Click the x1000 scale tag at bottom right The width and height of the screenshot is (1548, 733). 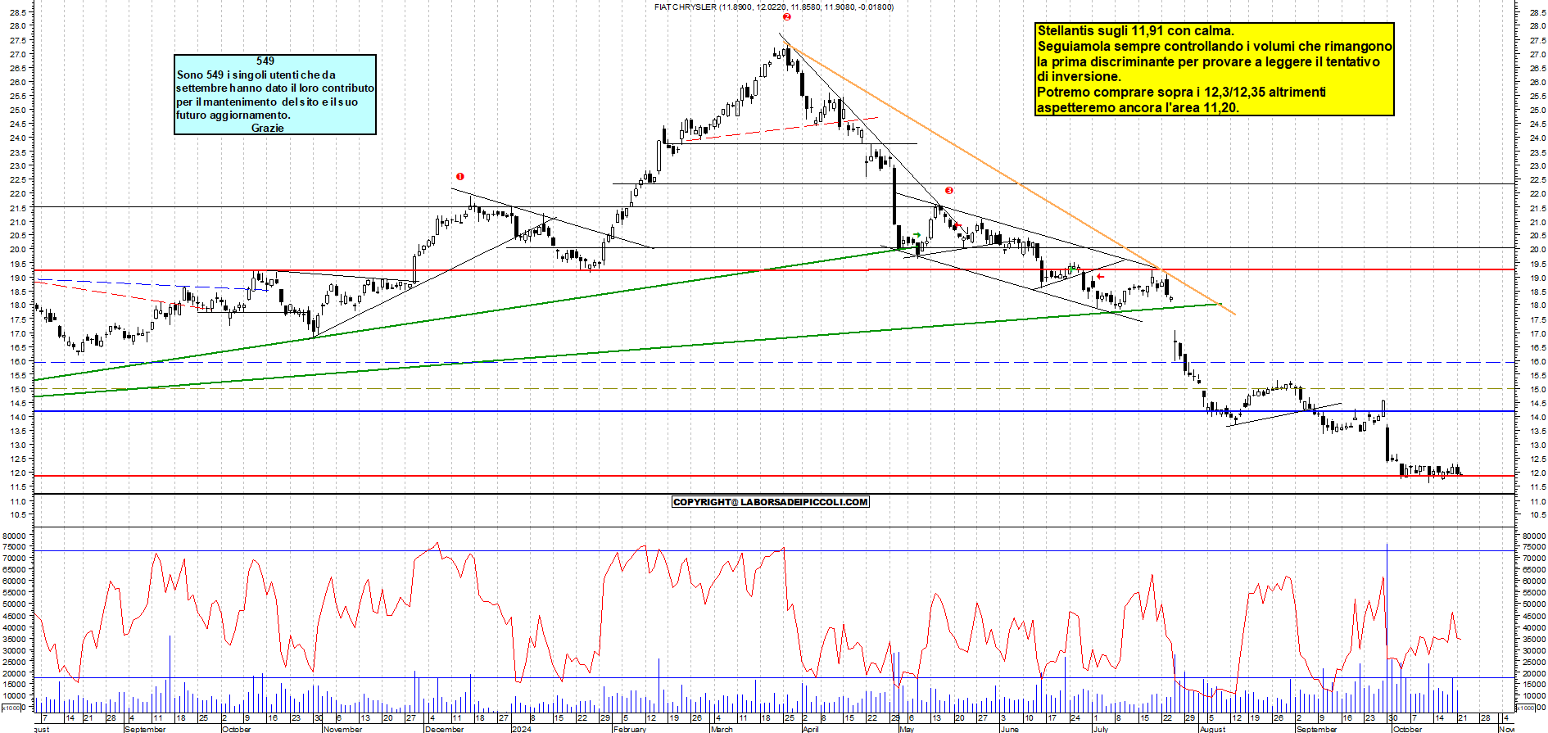click(1526, 708)
